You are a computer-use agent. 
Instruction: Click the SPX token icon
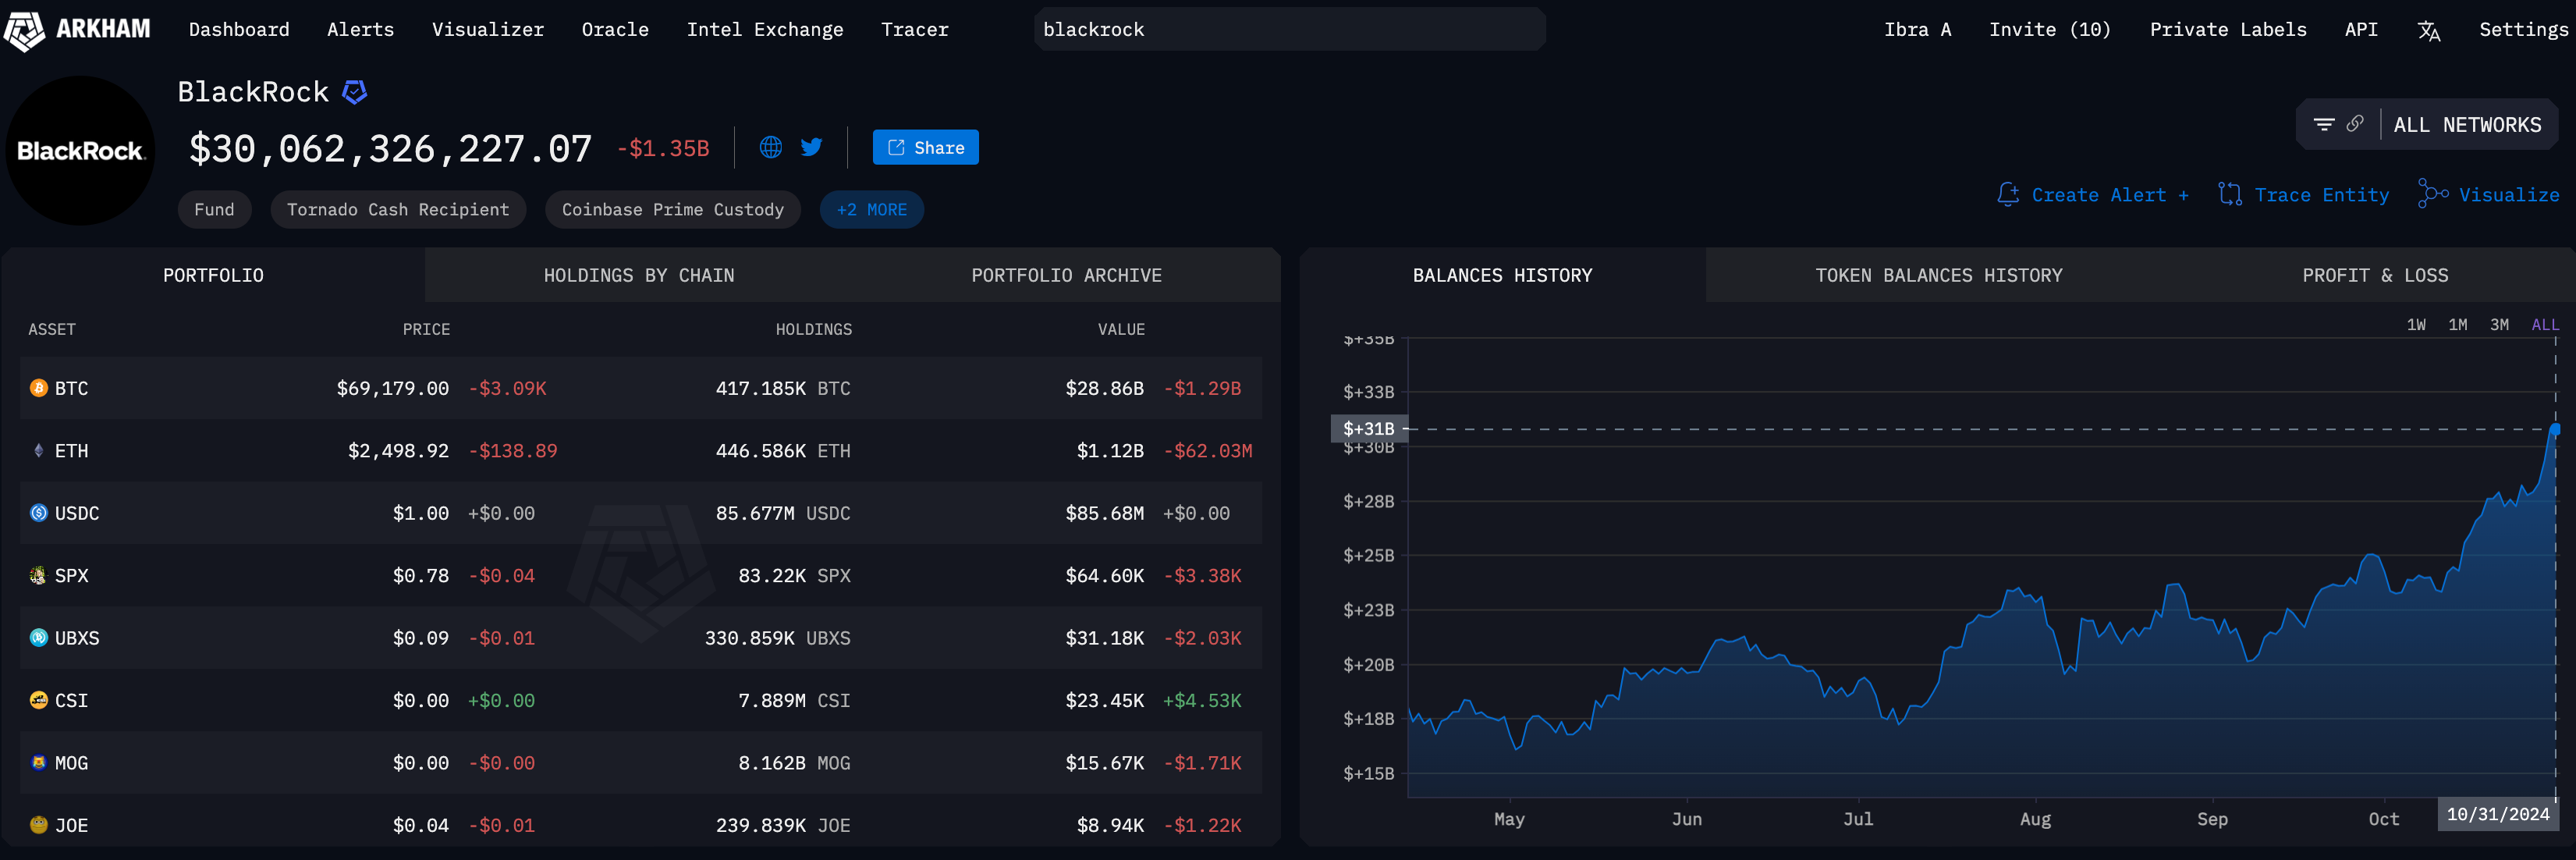39,575
